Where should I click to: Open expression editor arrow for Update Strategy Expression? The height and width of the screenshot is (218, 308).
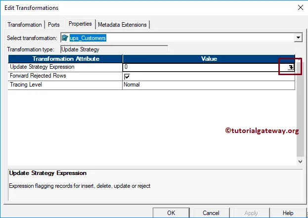click(x=291, y=67)
